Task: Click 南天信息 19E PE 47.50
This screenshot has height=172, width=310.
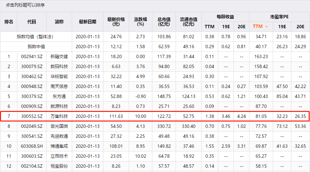Action: 282,86
